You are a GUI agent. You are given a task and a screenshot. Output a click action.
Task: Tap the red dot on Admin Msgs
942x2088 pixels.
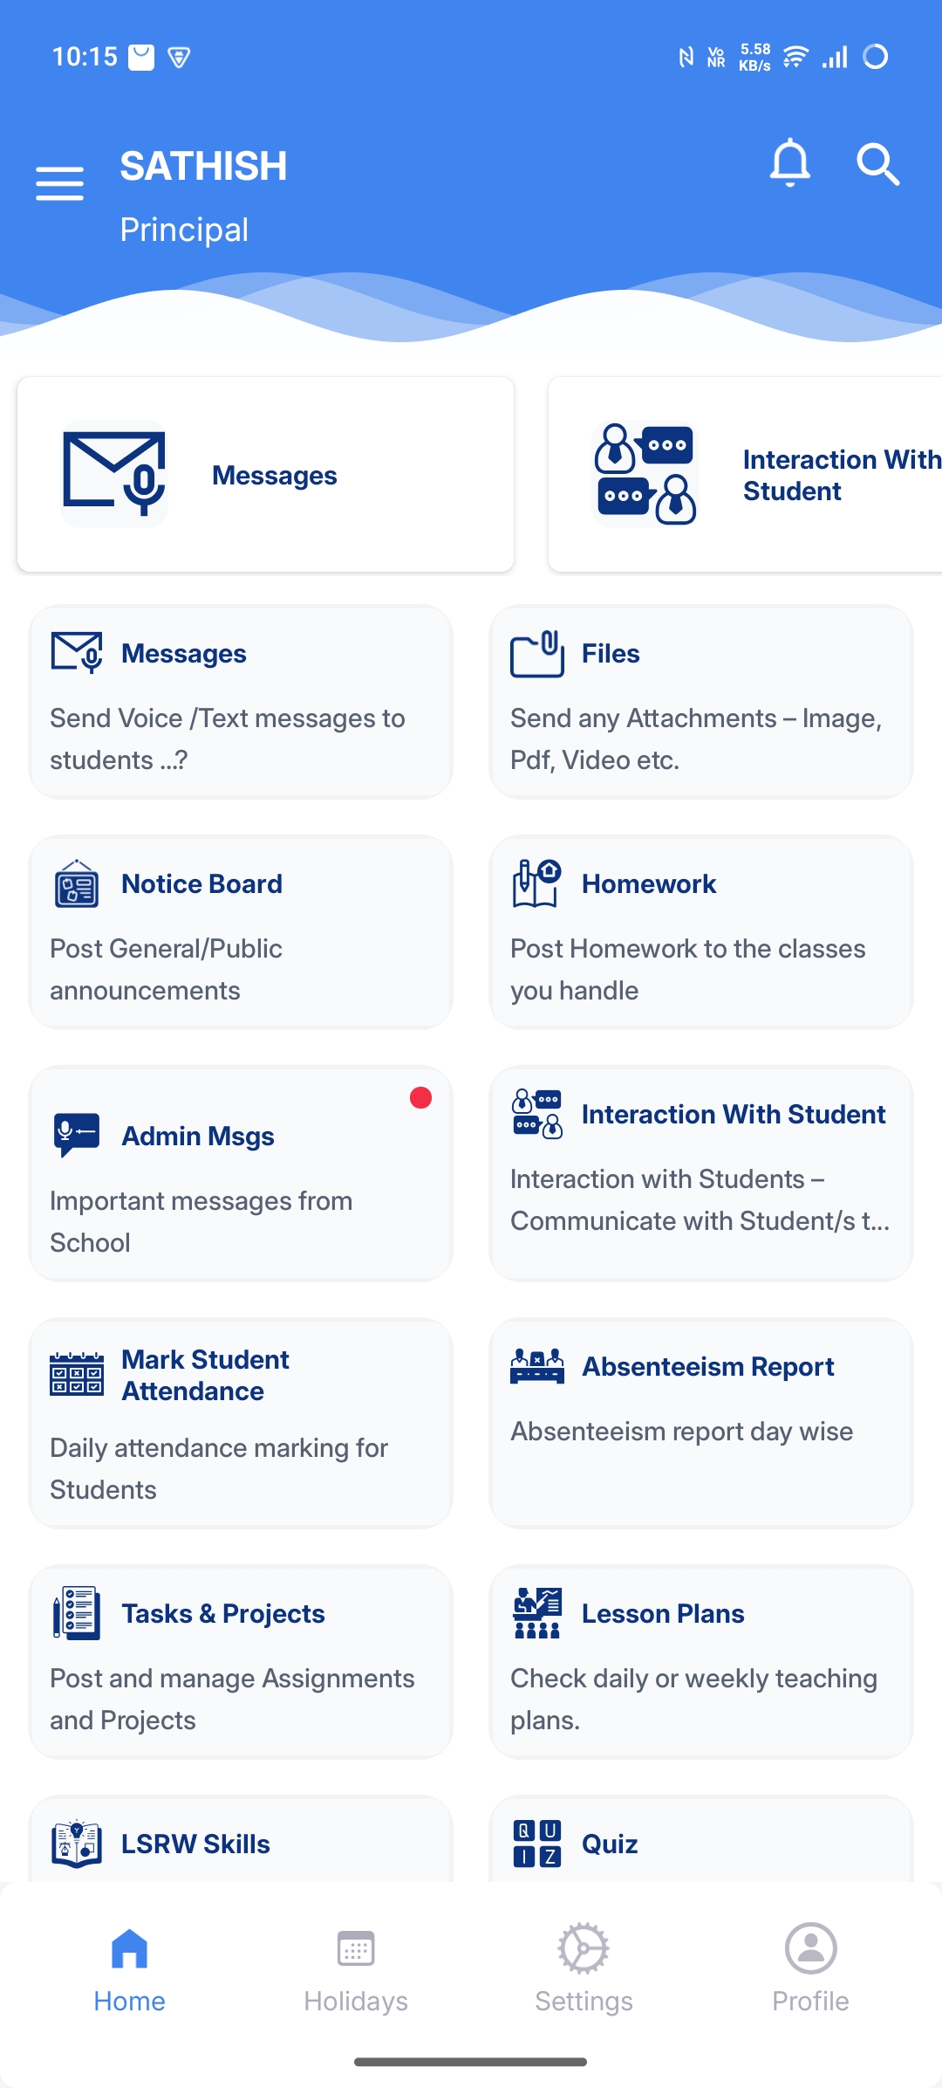point(420,1098)
